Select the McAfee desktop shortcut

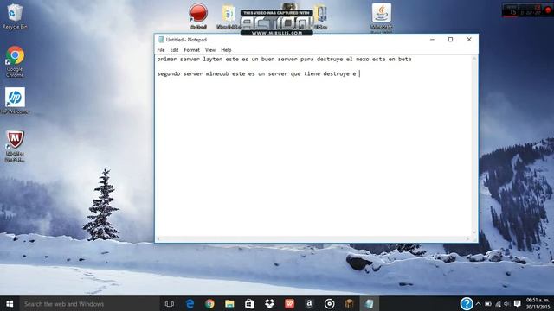(15, 146)
